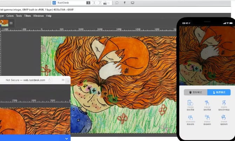This screenshot has width=235, height=141.
Task: Select the fox painting image tab thumbnail in GIMP
Action: click(4, 23)
